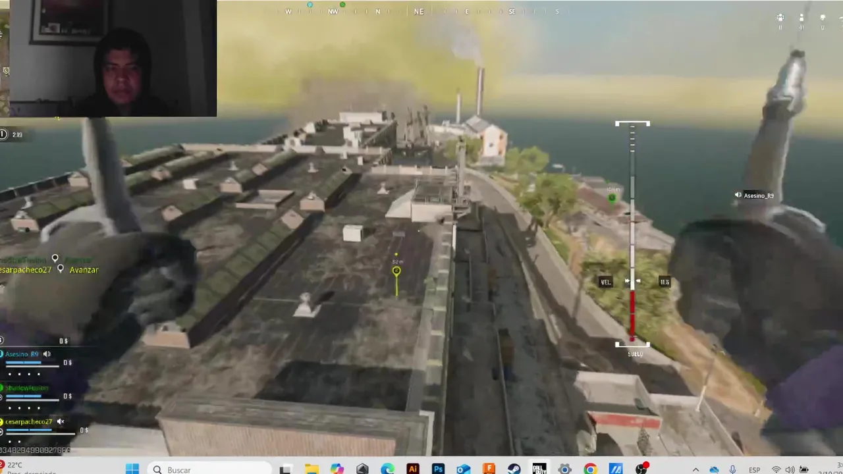Open Windows Settings gear on the taskbar

pos(564,469)
